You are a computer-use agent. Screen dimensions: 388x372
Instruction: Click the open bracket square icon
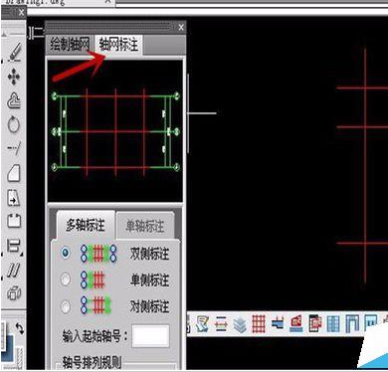14,221
